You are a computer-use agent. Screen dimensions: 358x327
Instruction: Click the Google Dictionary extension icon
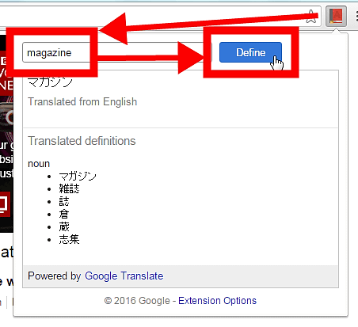click(x=336, y=16)
